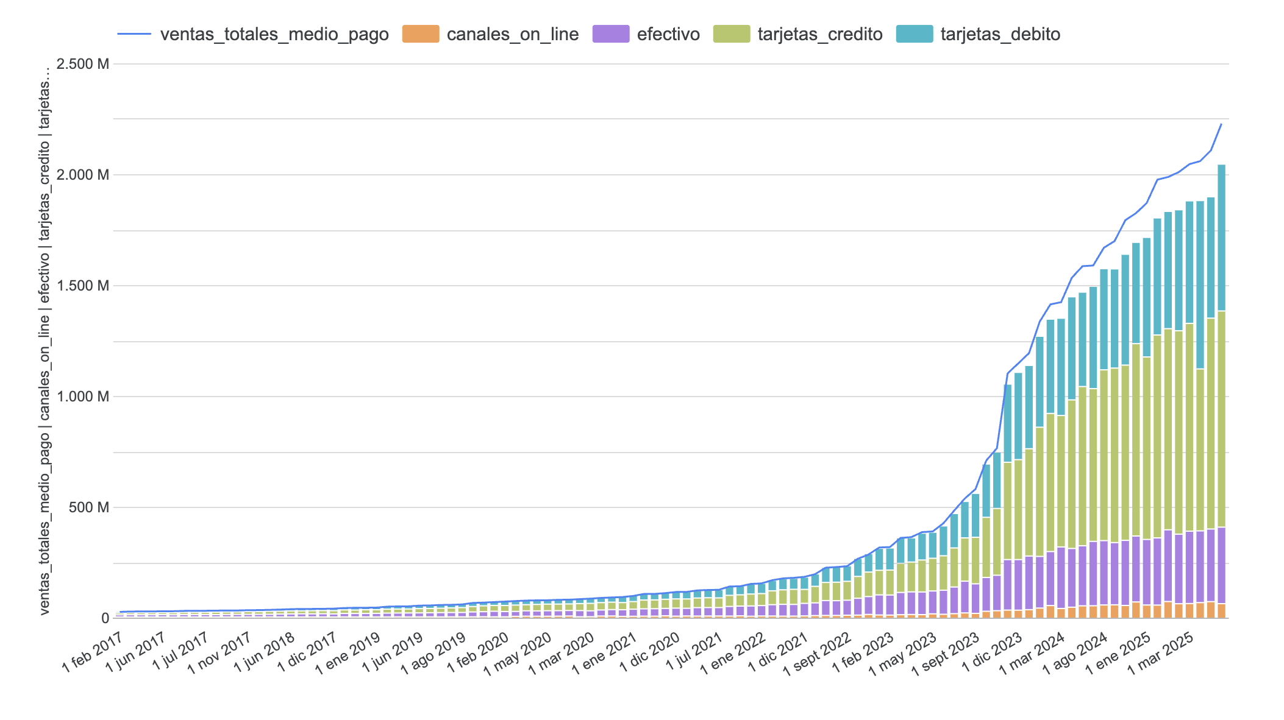Click the green color swatch for tarjetas_credito

732,35
